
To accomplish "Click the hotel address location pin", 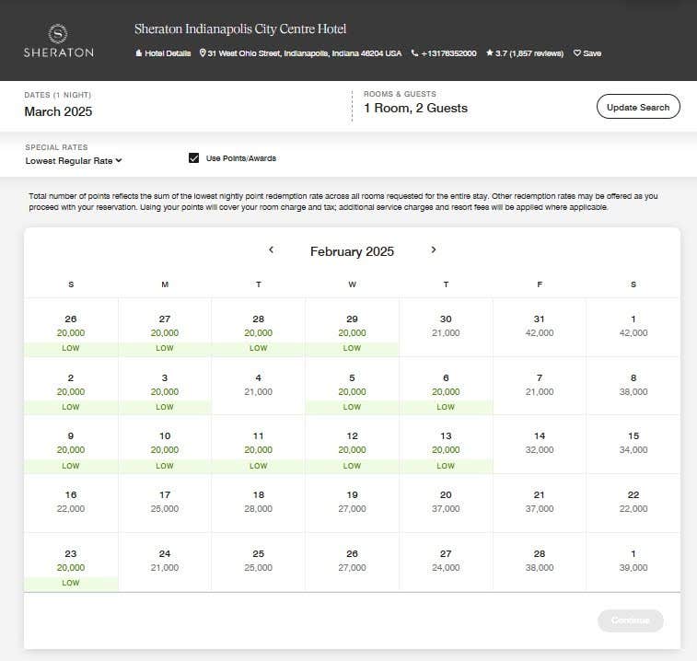I will (x=203, y=53).
